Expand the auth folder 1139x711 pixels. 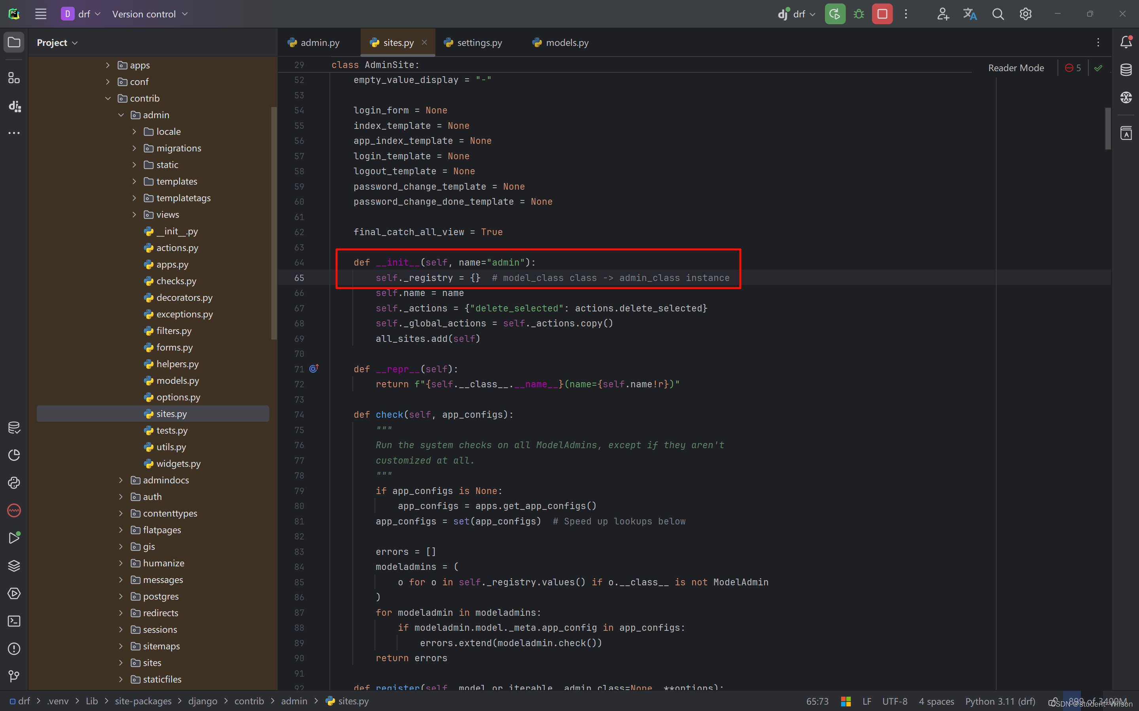coord(121,496)
